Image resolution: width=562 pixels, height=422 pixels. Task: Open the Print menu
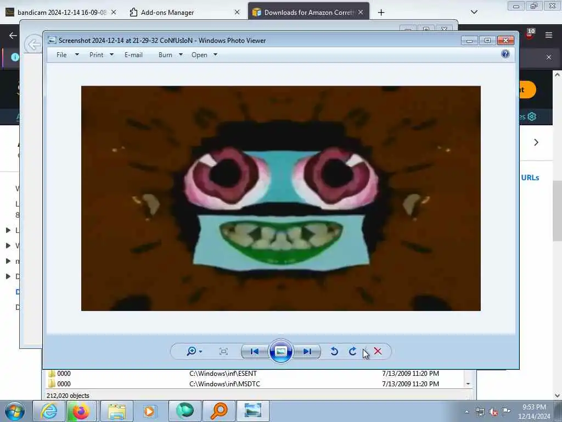(97, 55)
